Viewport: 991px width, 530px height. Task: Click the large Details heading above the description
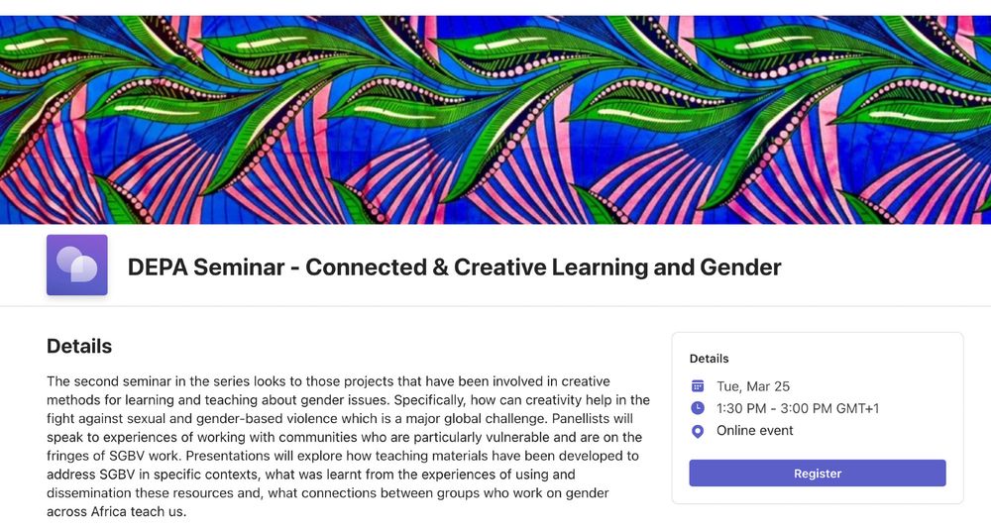coord(79,346)
